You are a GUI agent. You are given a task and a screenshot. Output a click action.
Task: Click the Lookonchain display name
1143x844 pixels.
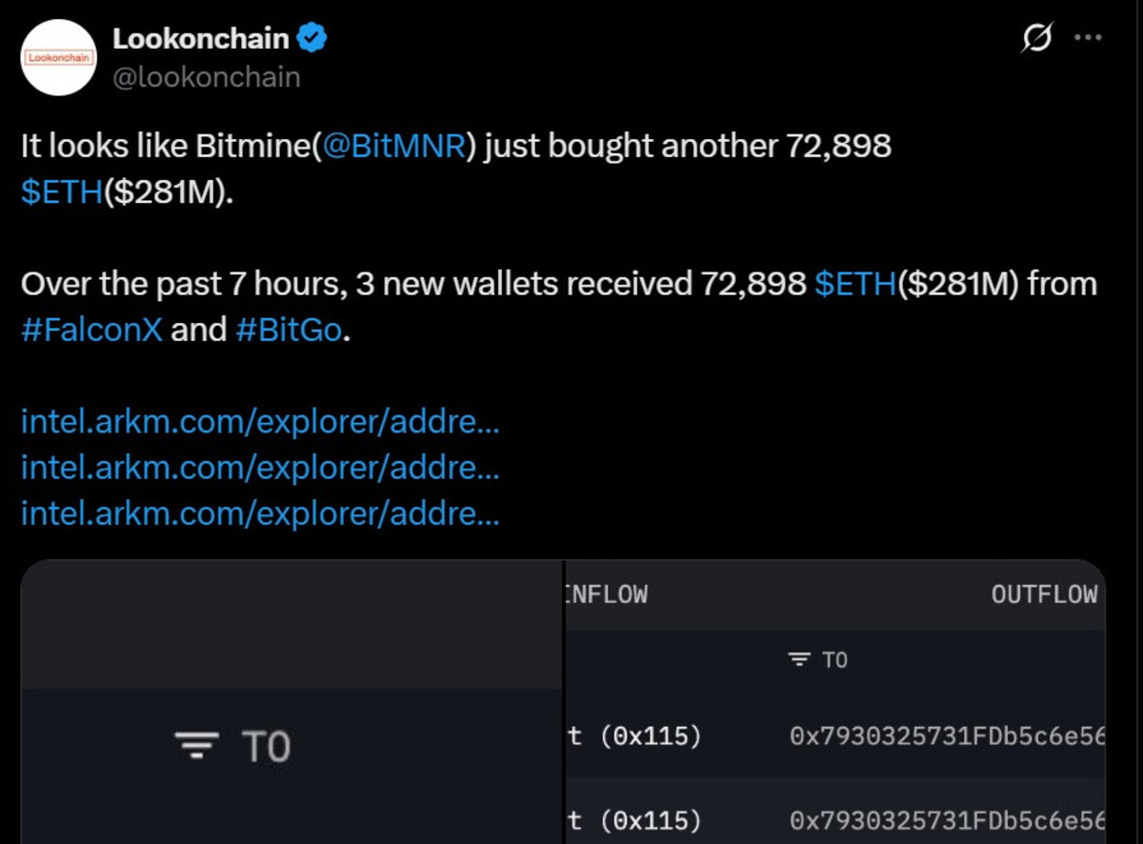click(200, 39)
